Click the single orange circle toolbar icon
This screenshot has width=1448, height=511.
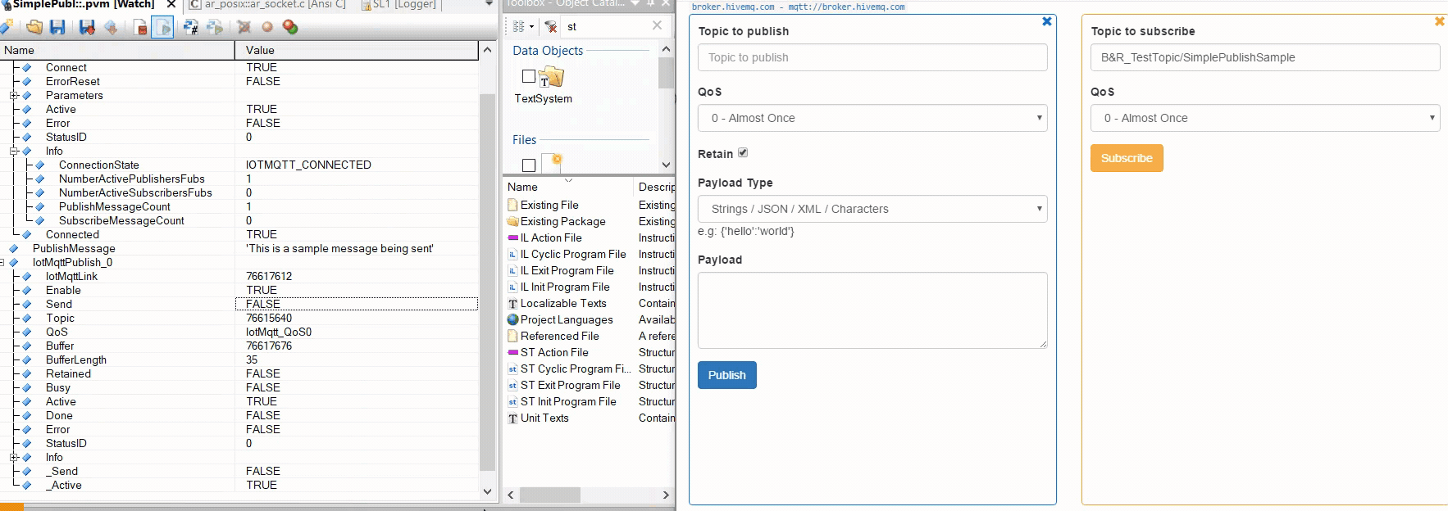click(x=266, y=27)
